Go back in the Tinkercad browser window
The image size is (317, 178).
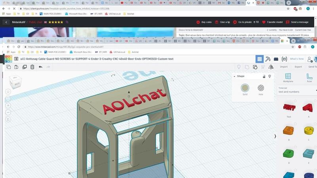8,47
